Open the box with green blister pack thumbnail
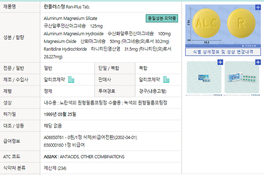264x175 pixels. coord(242,77)
